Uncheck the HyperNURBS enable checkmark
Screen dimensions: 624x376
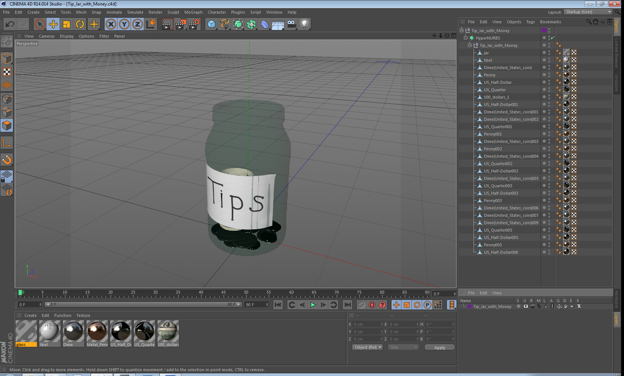[552, 38]
